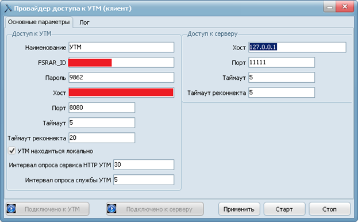Click the server Хост field with 127.0.0.1
Image resolution: width=358 pixels, height=222 pixels.
(x=297, y=47)
